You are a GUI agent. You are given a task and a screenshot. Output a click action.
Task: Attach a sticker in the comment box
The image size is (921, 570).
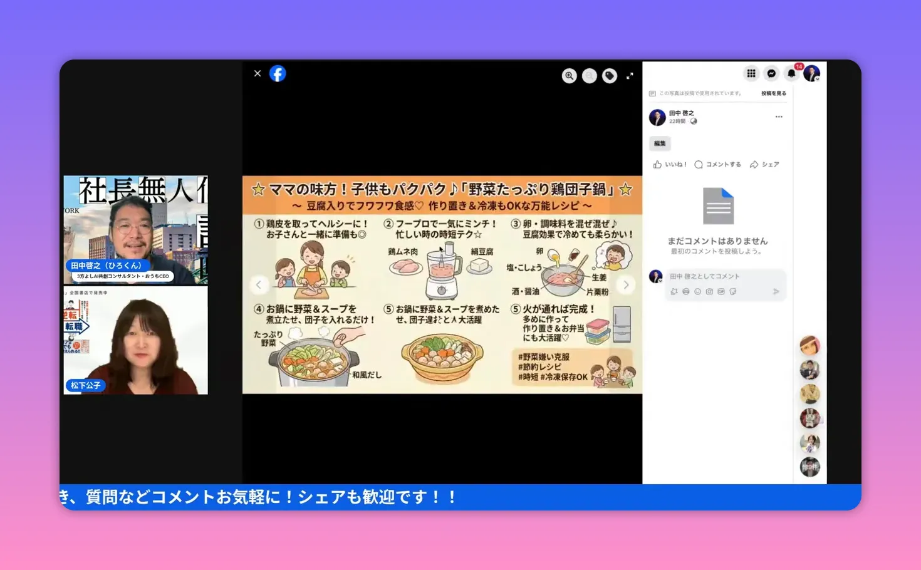pos(734,291)
